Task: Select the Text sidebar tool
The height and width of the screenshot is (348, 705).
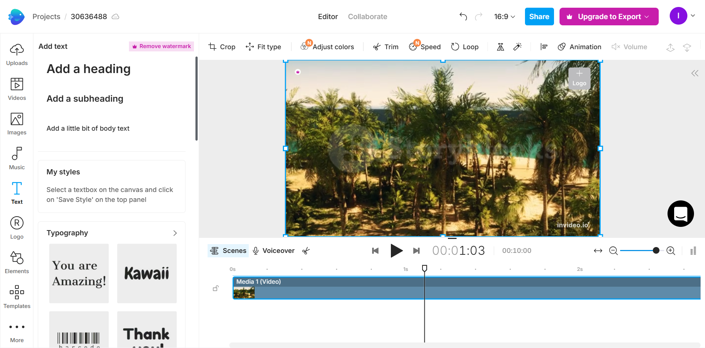Action: coord(17,193)
